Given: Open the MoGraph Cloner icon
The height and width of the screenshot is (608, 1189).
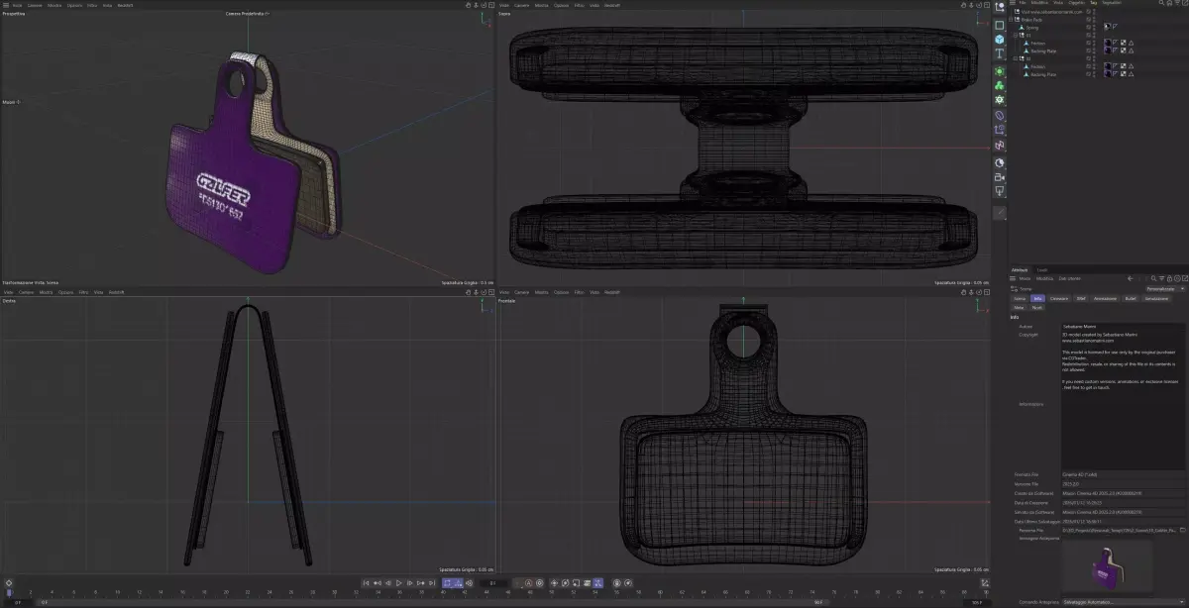Looking at the screenshot, I should coord(999,86).
